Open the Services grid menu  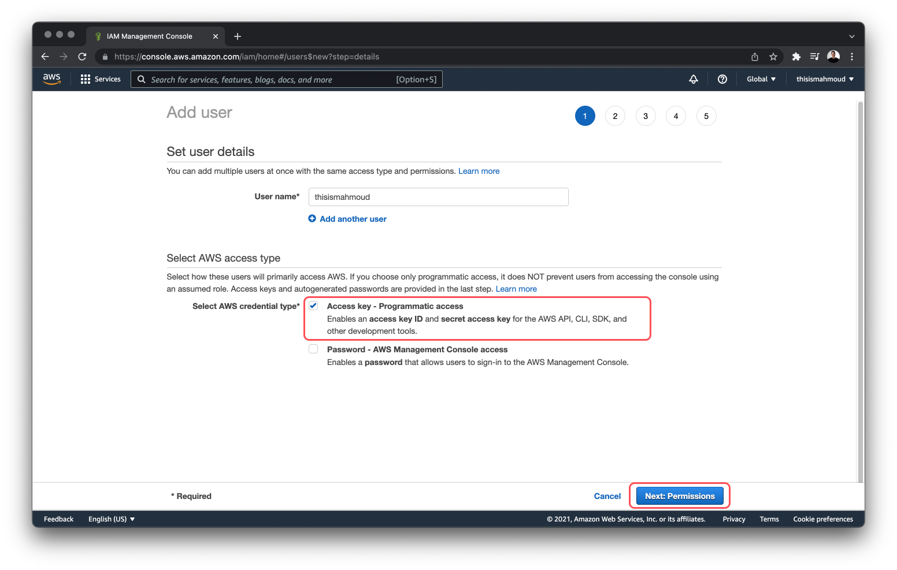86,79
